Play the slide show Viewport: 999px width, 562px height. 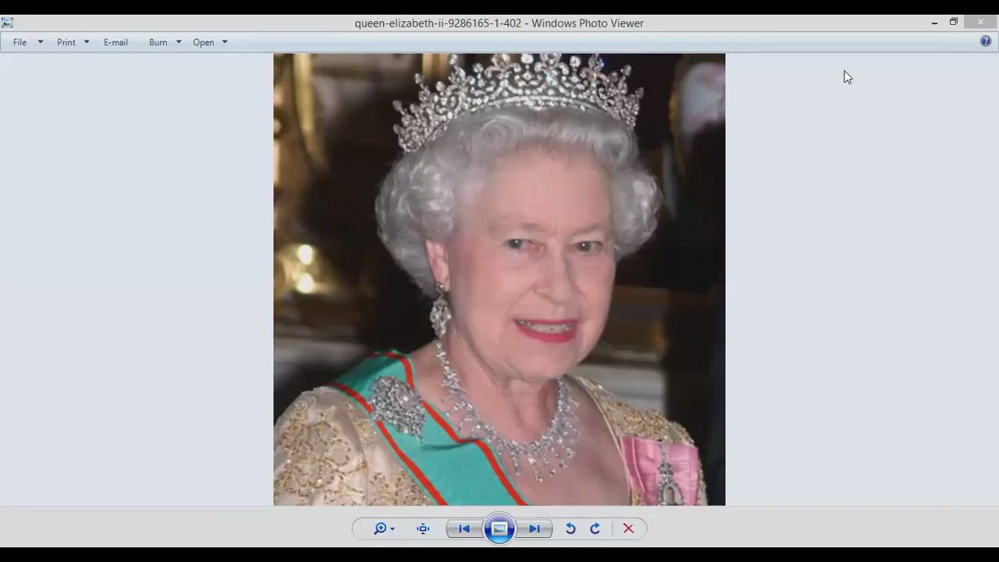click(499, 528)
